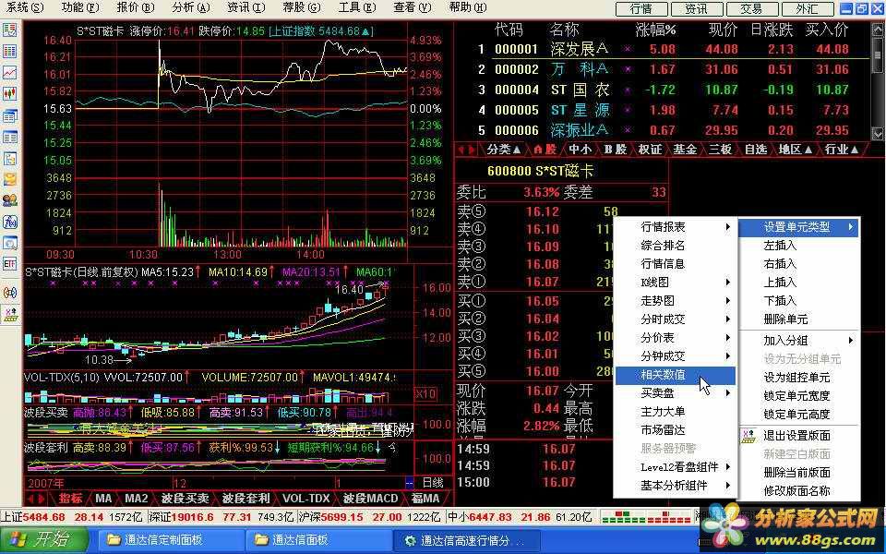Screen dimensions: 886x554
Task: Open the 工具(E) menu
Action: [x=357, y=8]
